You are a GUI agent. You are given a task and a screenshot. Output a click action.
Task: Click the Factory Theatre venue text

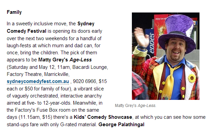[23, 74]
